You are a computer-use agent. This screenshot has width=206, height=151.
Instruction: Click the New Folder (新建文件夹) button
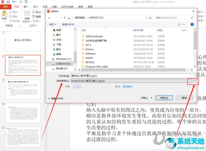[x=68, y=24]
